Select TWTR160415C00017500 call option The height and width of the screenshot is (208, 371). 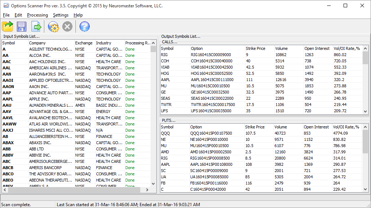(213, 105)
